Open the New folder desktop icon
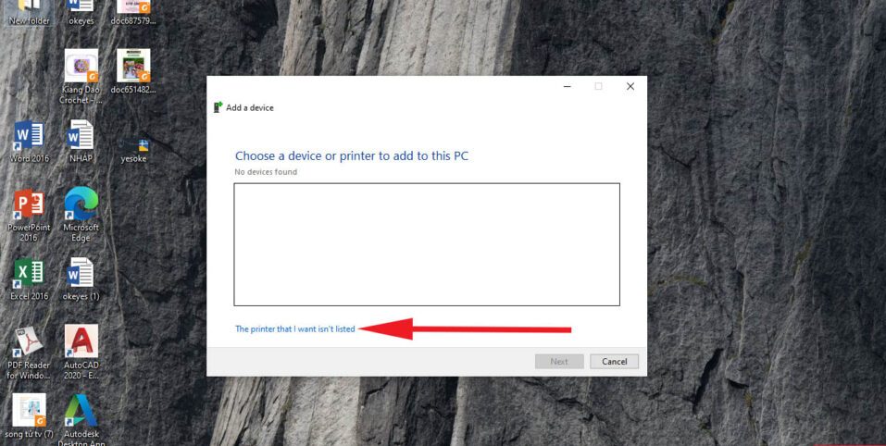 click(29, 13)
